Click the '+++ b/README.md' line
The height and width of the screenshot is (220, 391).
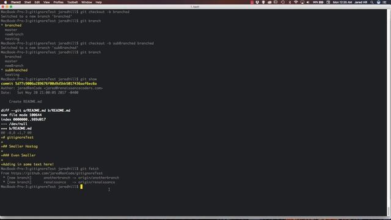pyautogui.click(x=16, y=128)
